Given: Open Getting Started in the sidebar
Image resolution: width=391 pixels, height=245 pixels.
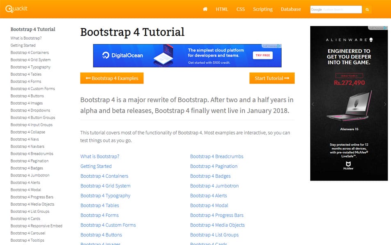Looking at the screenshot, I should [x=23, y=45].
